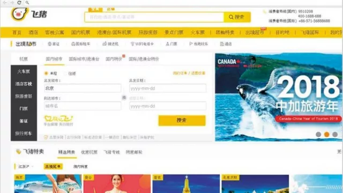The width and height of the screenshot is (343, 193).
Task: Select the highlighted 出境尾单 filter
Action: click(53, 167)
